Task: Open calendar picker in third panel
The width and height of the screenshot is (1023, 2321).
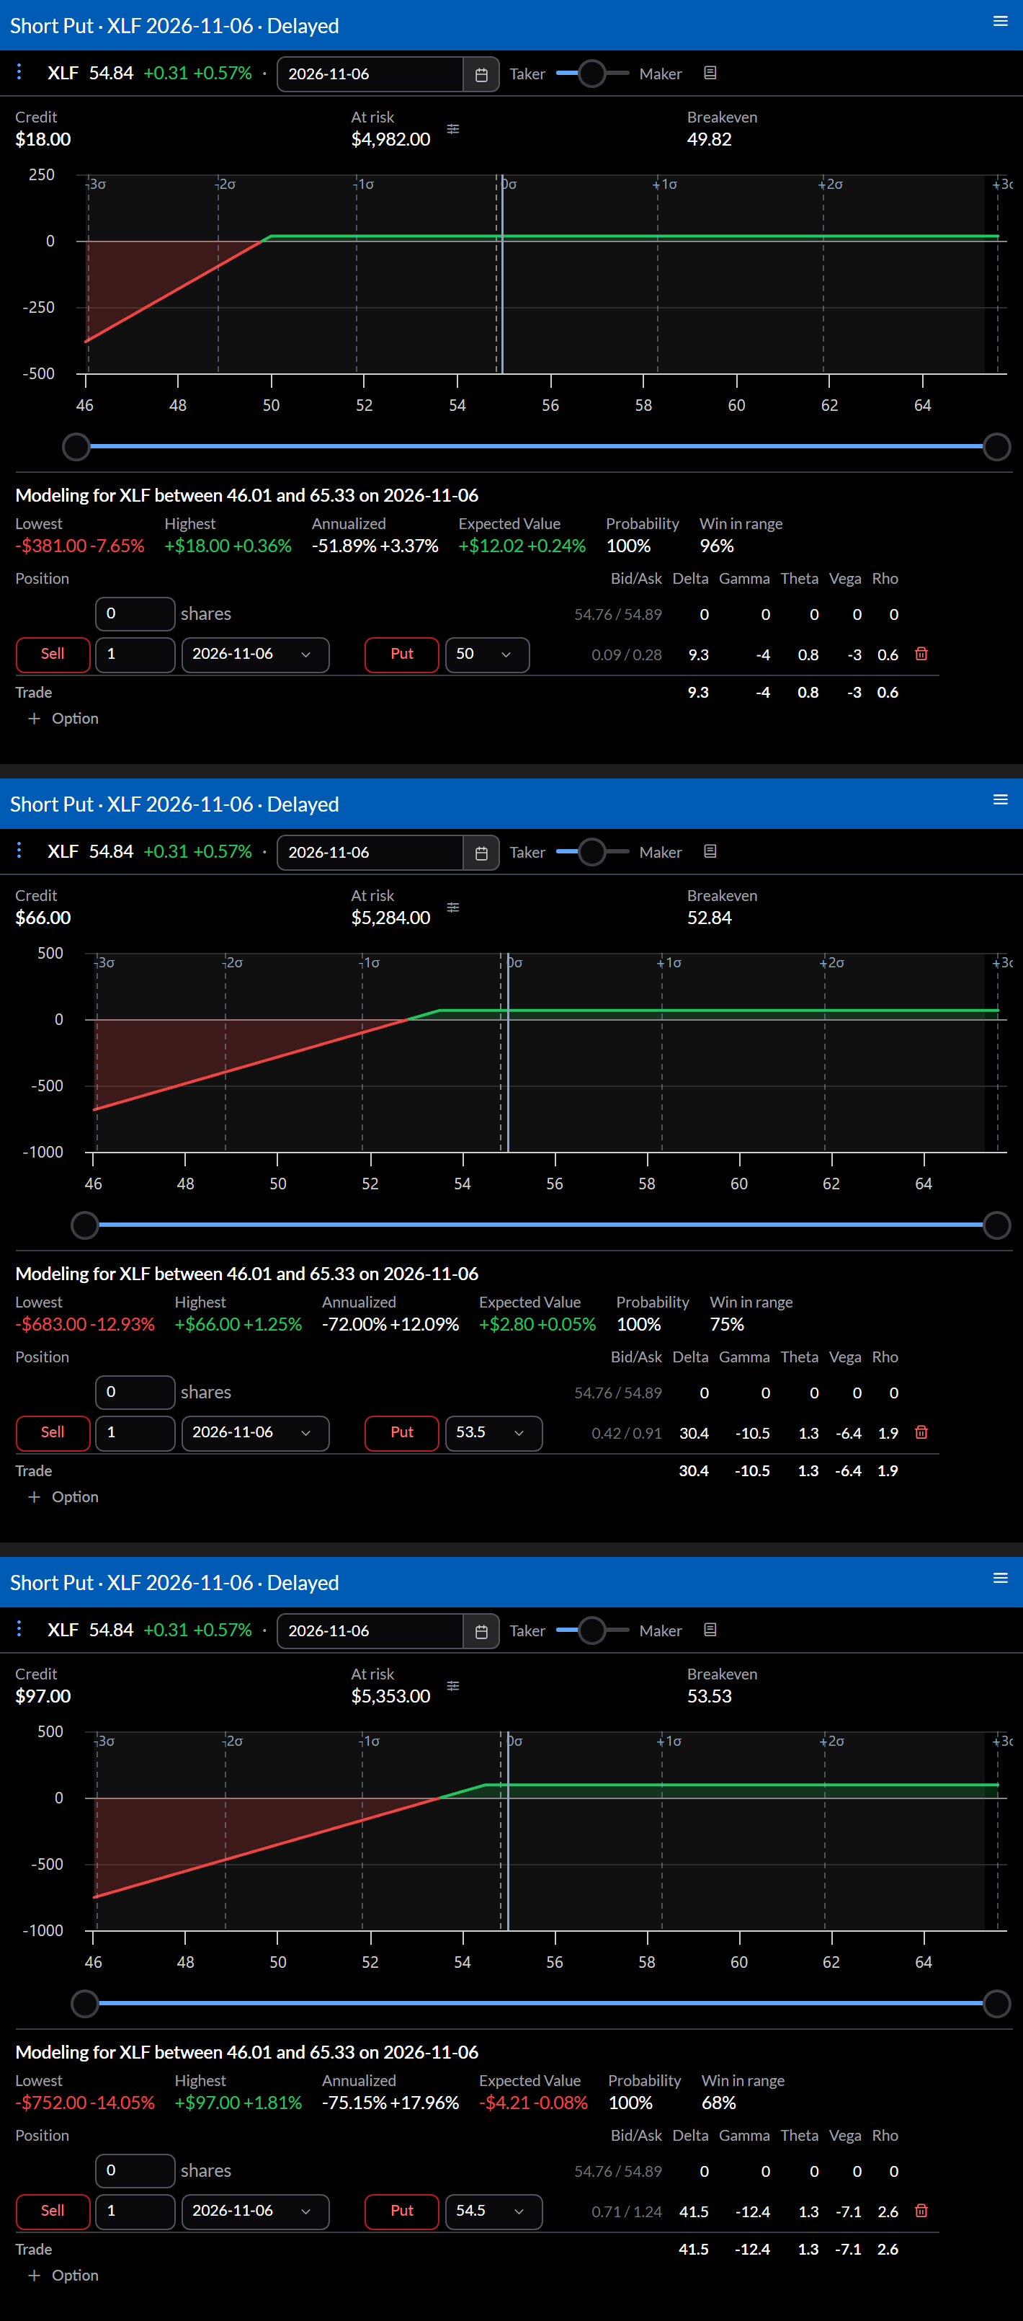Action: (481, 1630)
